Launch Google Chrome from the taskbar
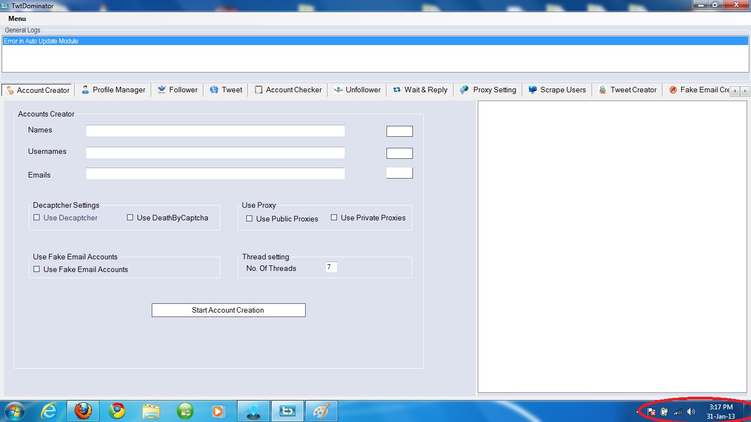751x422 pixels. coord(117,411)
